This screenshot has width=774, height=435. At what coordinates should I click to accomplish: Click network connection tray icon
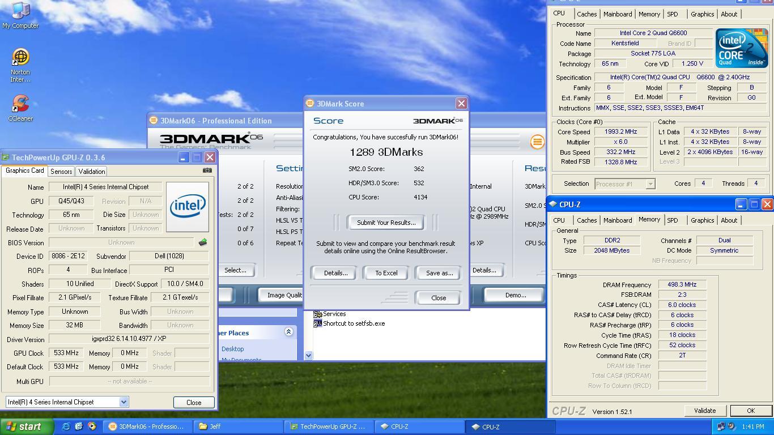tap(721, 427)
